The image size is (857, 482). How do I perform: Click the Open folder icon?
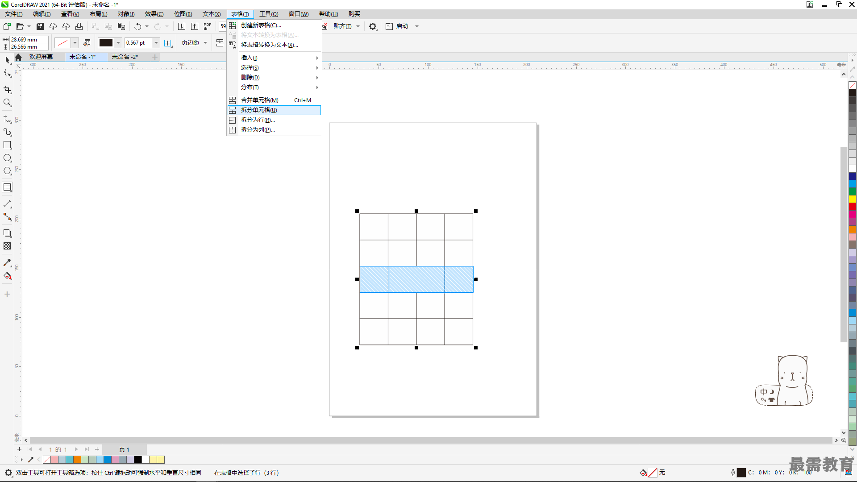[x=20, y=26]
